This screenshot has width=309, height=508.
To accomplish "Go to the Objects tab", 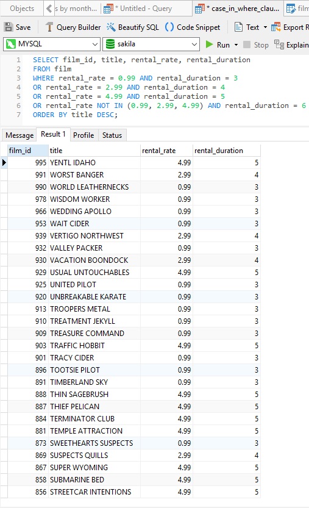I will click(22, 9).
